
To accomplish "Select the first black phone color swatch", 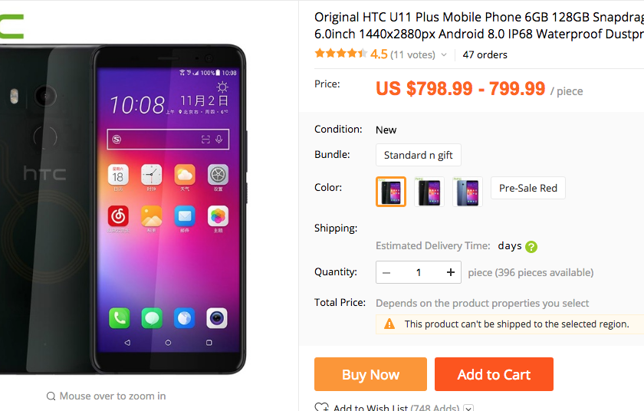I will tap(390, 192).
